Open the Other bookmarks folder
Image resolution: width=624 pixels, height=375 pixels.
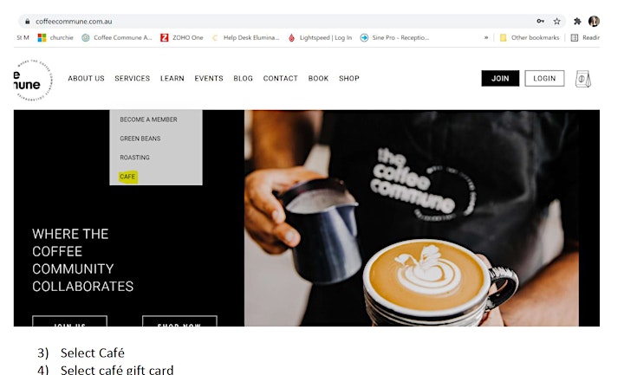[530, 38]
